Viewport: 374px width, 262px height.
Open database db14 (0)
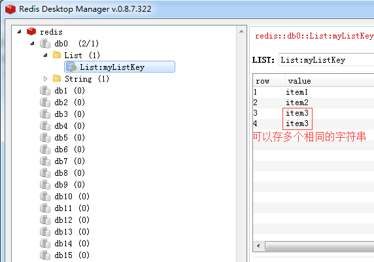[72, 244]
